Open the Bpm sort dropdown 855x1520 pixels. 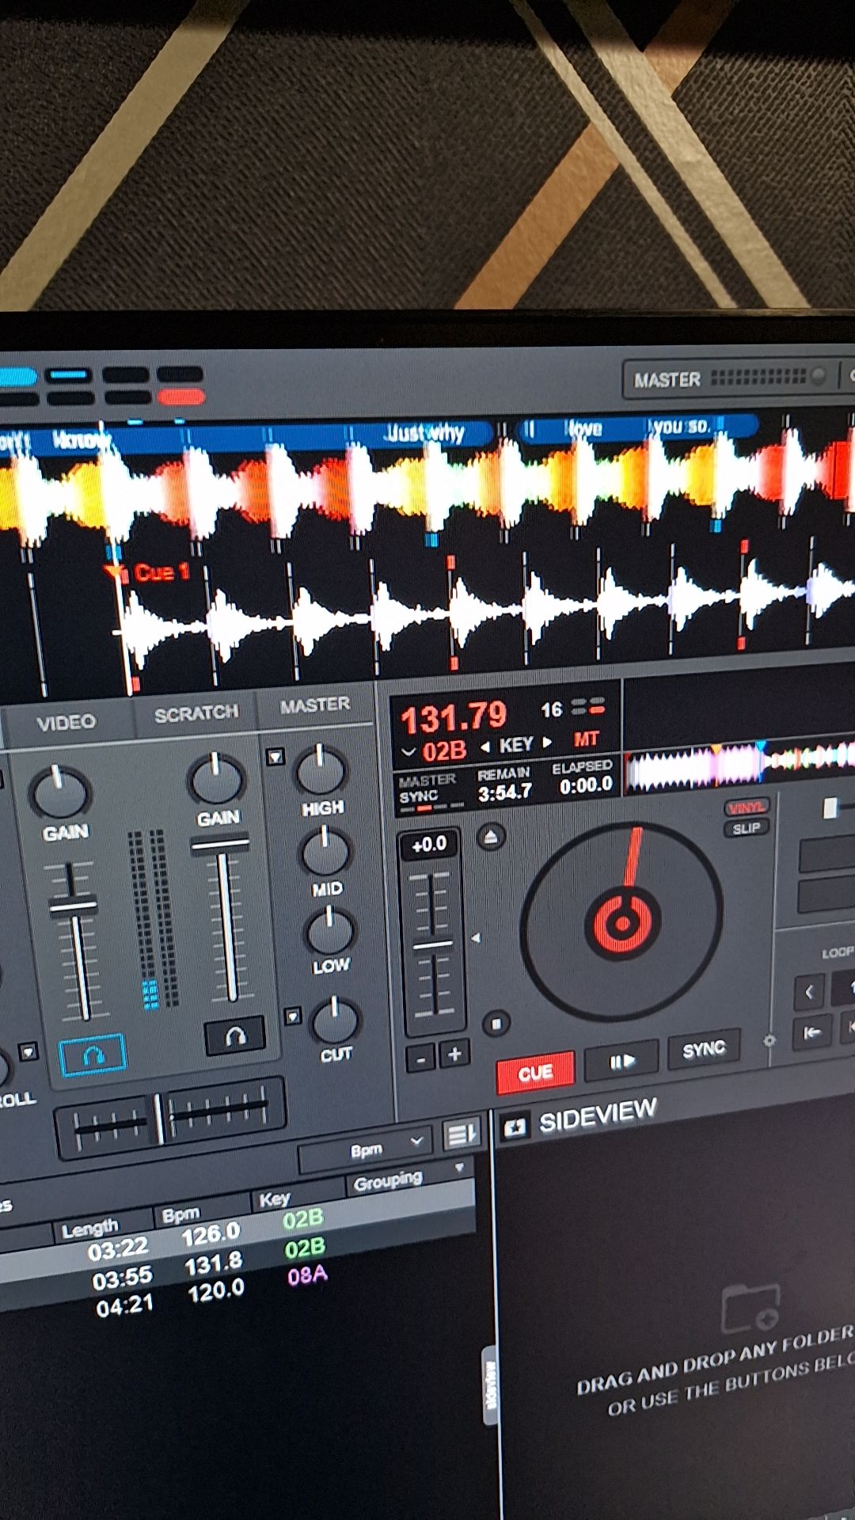(365, 1148)
